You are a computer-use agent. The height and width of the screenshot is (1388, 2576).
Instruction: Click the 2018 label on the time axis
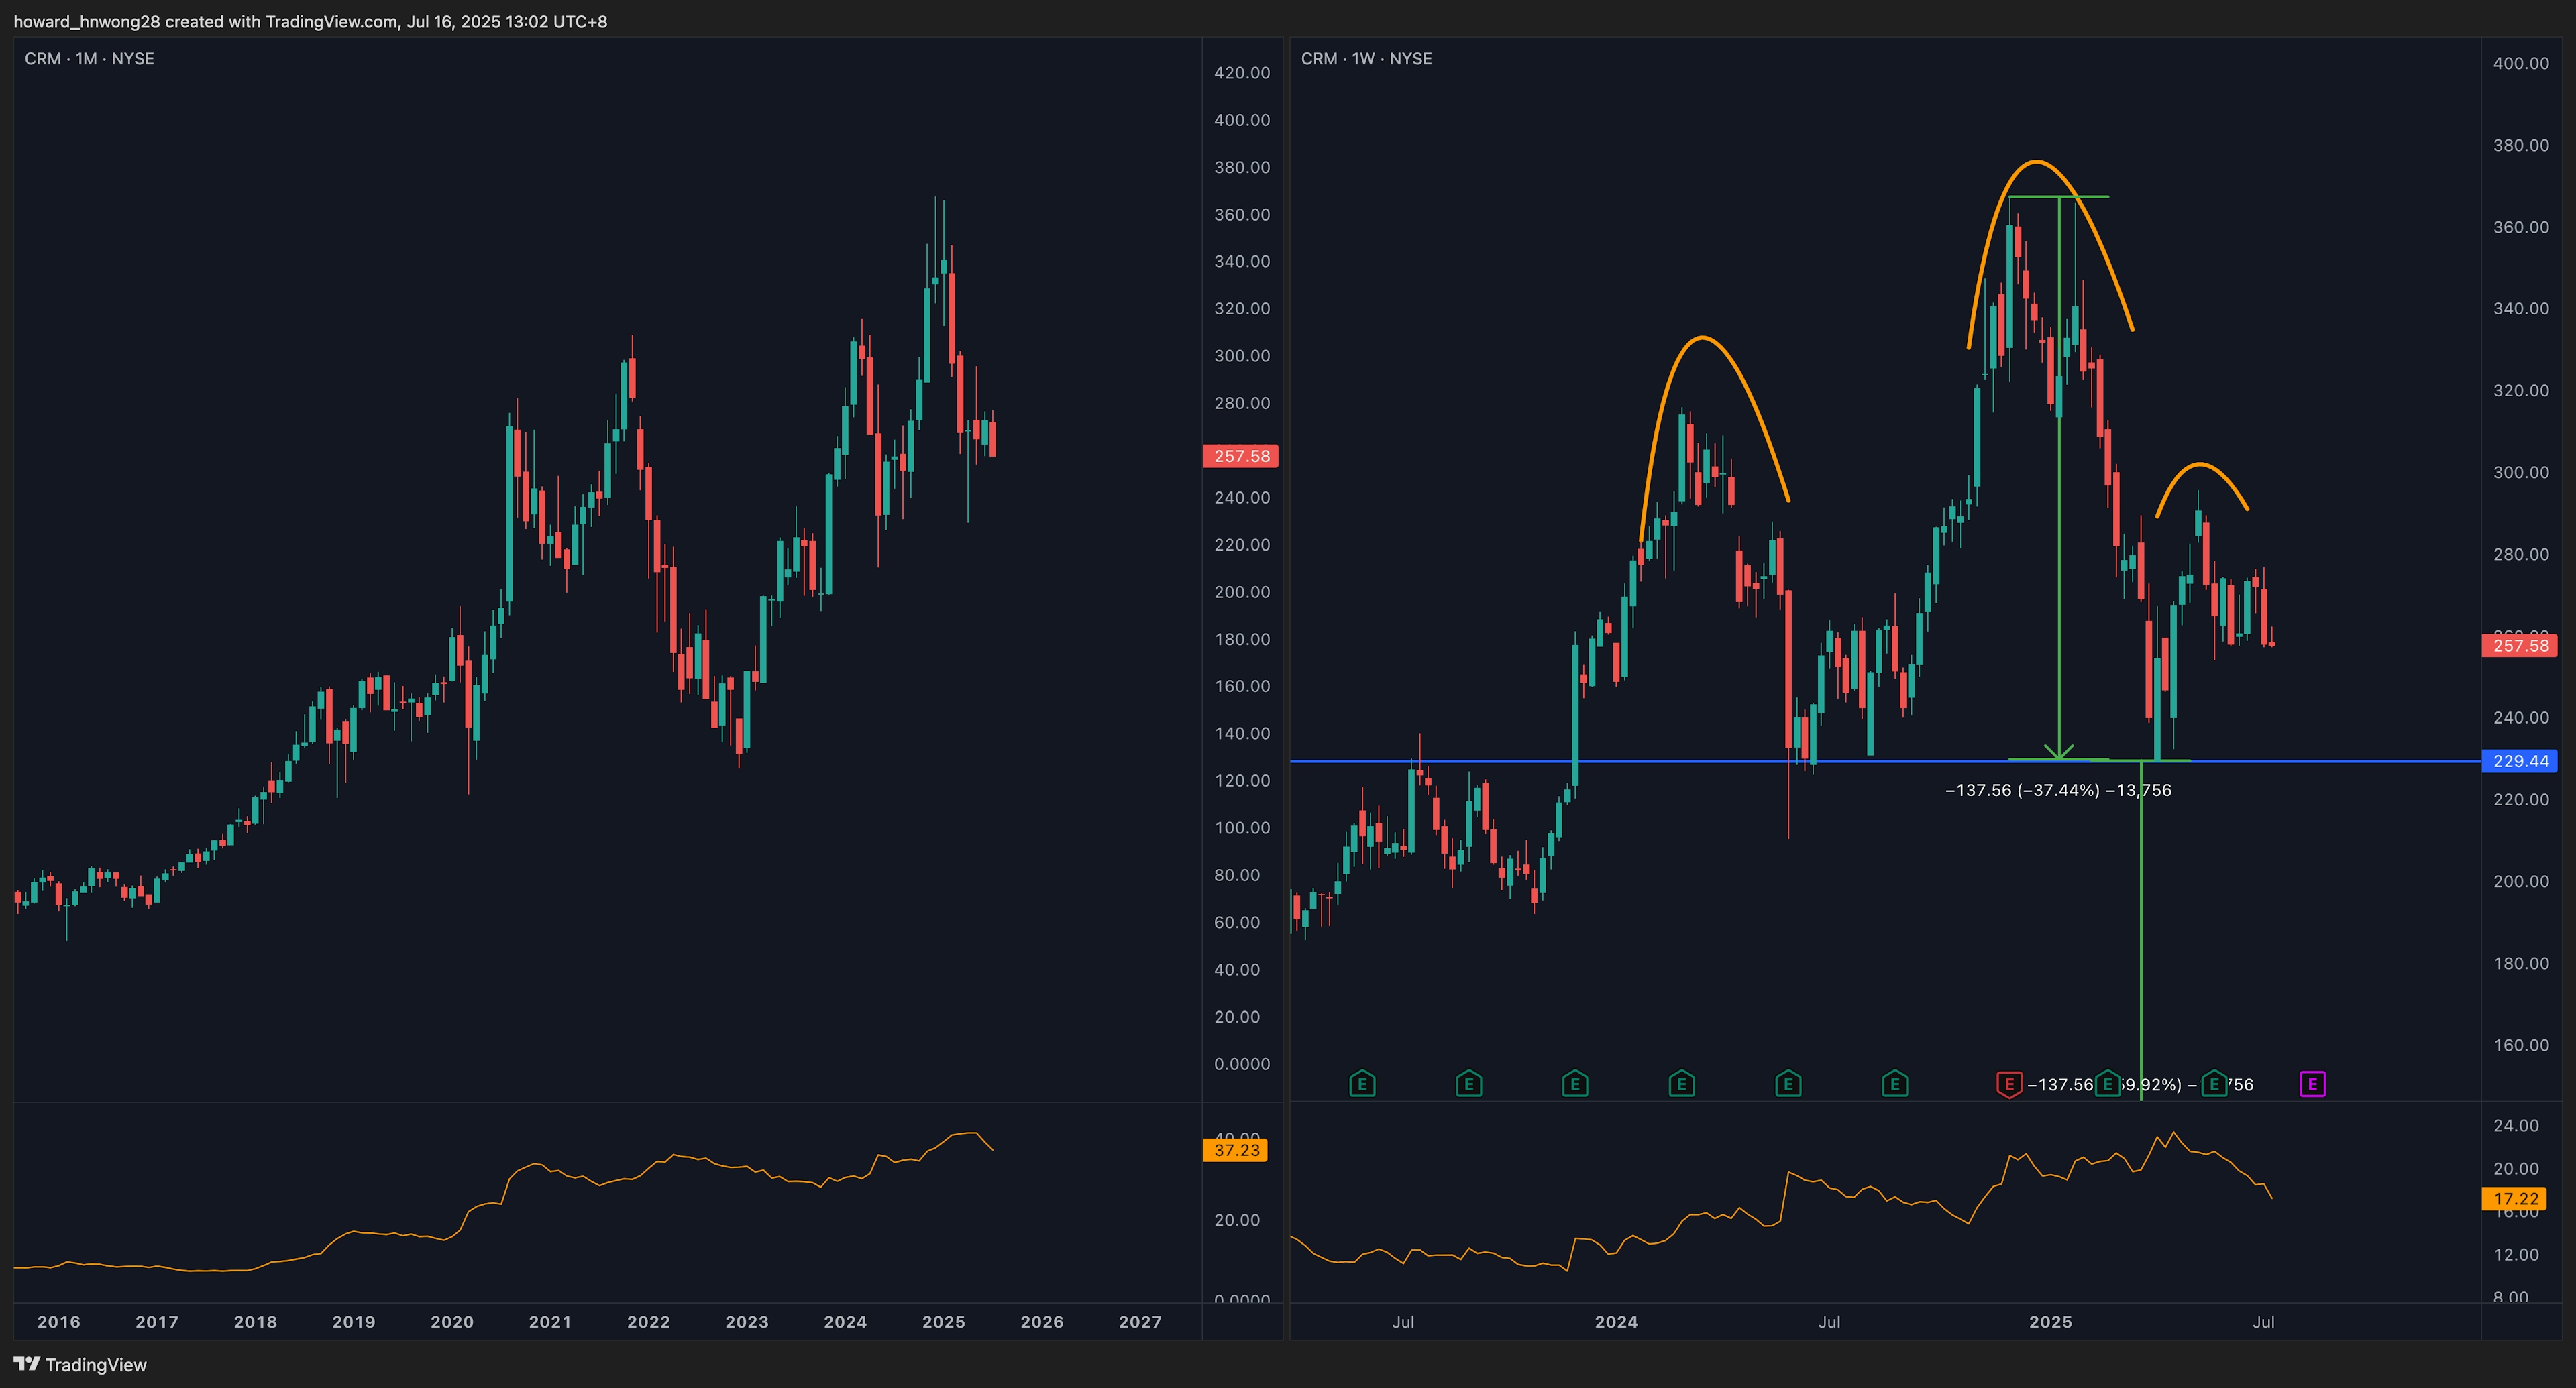255,1322
